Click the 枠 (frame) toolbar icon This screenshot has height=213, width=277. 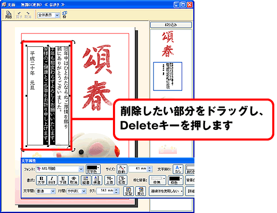(x=64, y=14)
